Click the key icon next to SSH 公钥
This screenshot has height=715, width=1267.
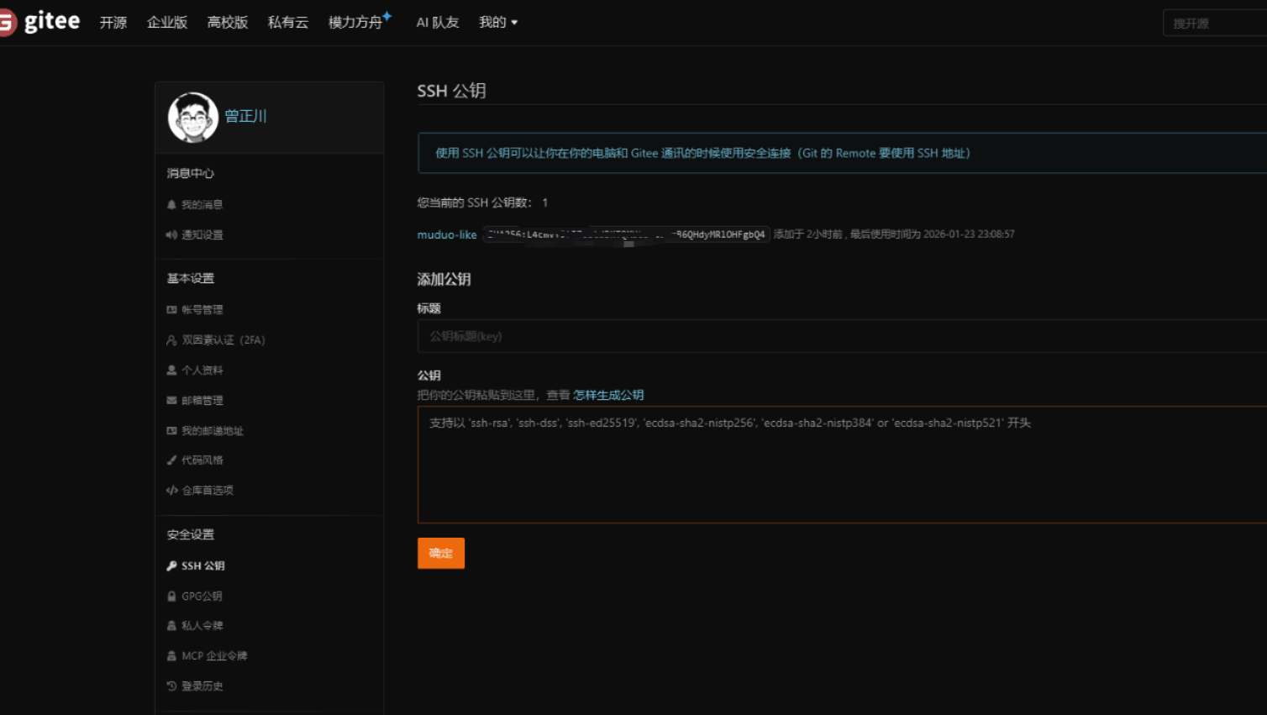point(171,565)
